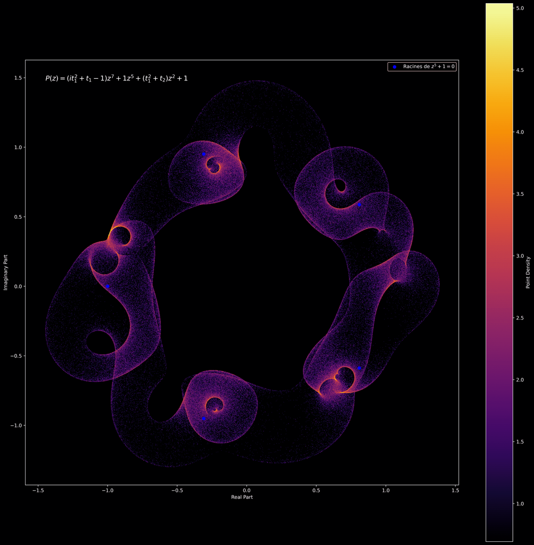534x545 pixels.
Task: Click the bottommost blue root marker
Action: 203,418
